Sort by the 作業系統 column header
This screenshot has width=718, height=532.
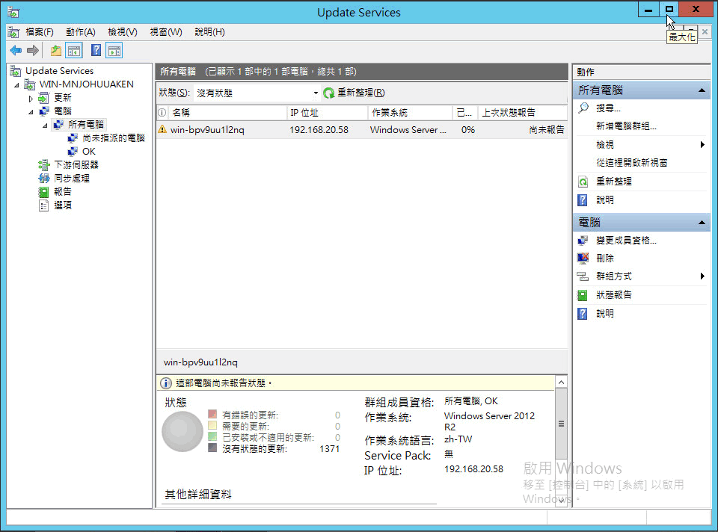(x=410, y=113)
